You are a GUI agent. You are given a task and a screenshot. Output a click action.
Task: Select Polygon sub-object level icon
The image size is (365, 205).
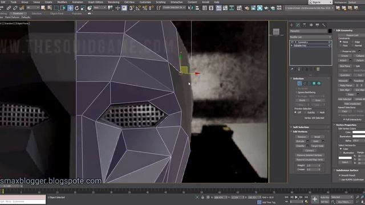pyautogui.click(x=314, y=84)
